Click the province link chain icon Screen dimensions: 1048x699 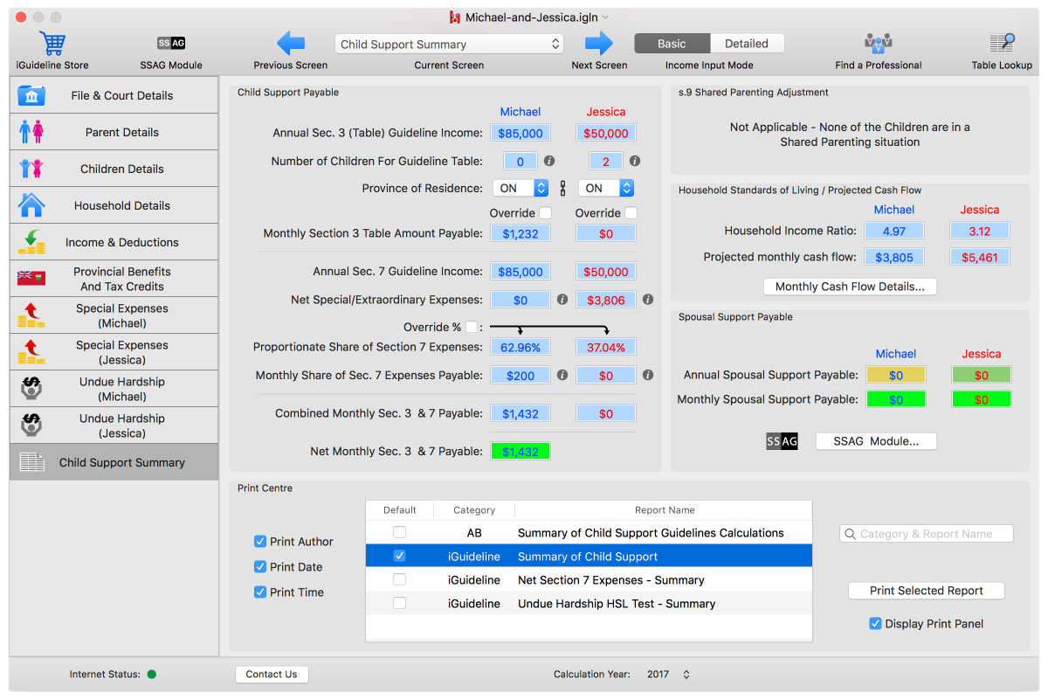tap(562, 188)
